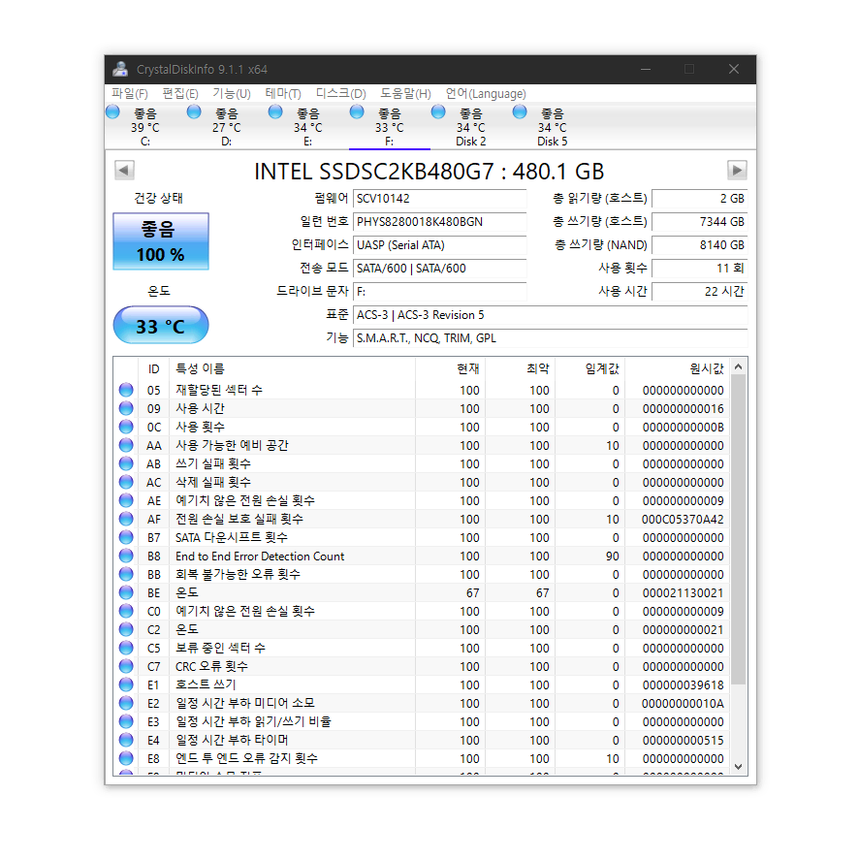This screenshot has width=859, height=859.
Task: Open the 디스크(D) menu
Action: pyautogui.click(x=340, y=94)
